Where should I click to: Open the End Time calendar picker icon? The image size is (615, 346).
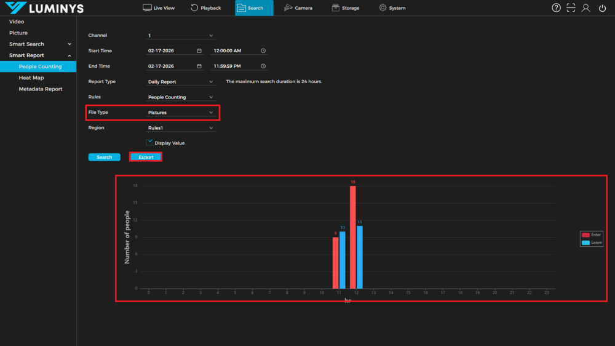point(199,66)
